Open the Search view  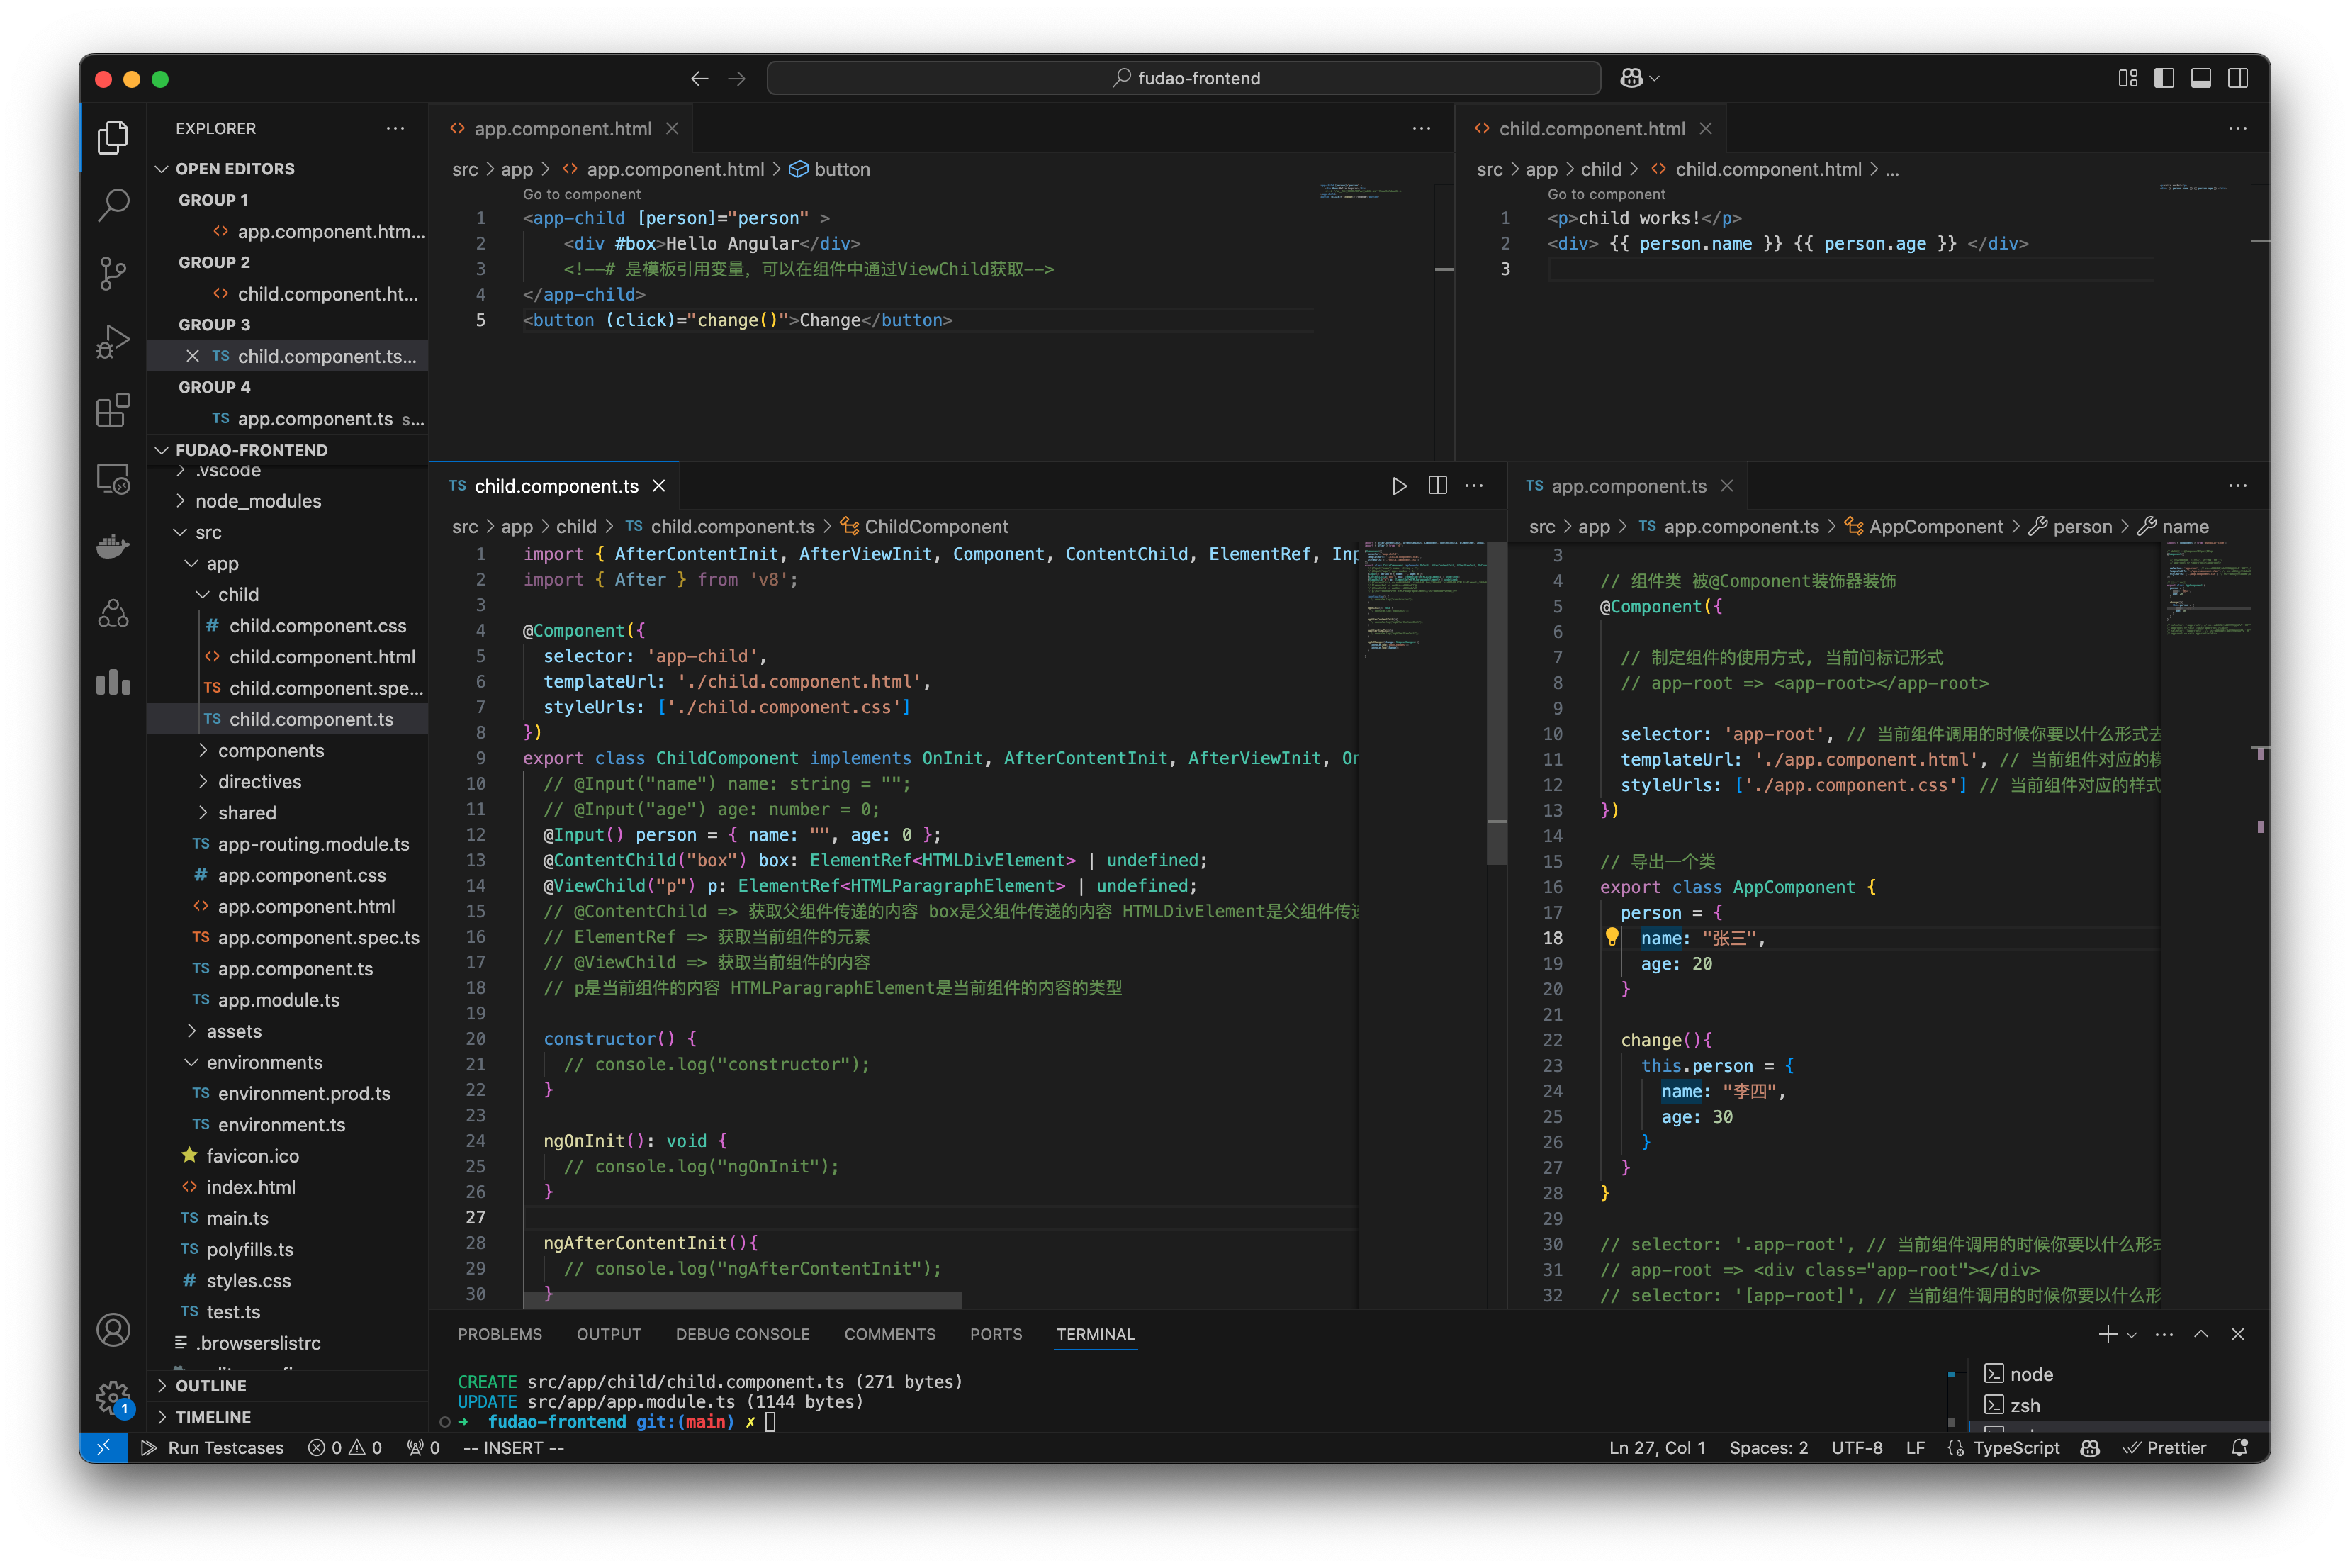[x=112, y=204]
